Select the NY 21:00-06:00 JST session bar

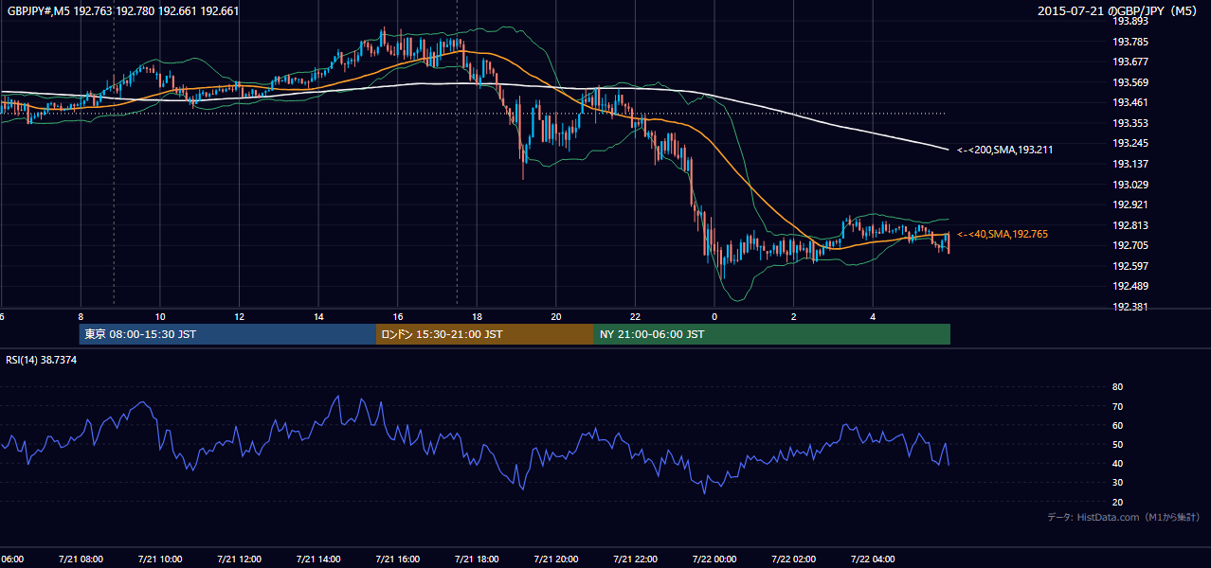click(772, 334)
